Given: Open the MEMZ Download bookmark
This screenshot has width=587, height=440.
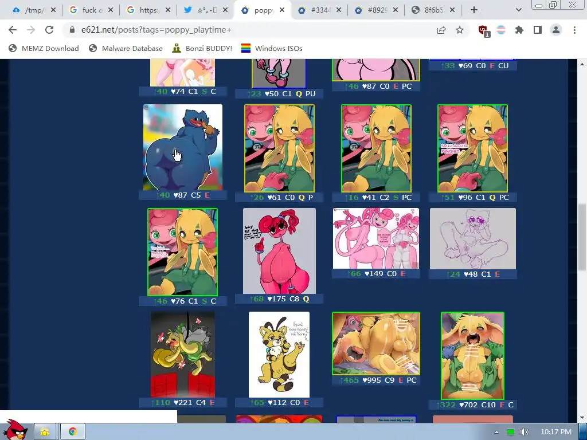Looking at the screenshot, I should pos(44,48).
